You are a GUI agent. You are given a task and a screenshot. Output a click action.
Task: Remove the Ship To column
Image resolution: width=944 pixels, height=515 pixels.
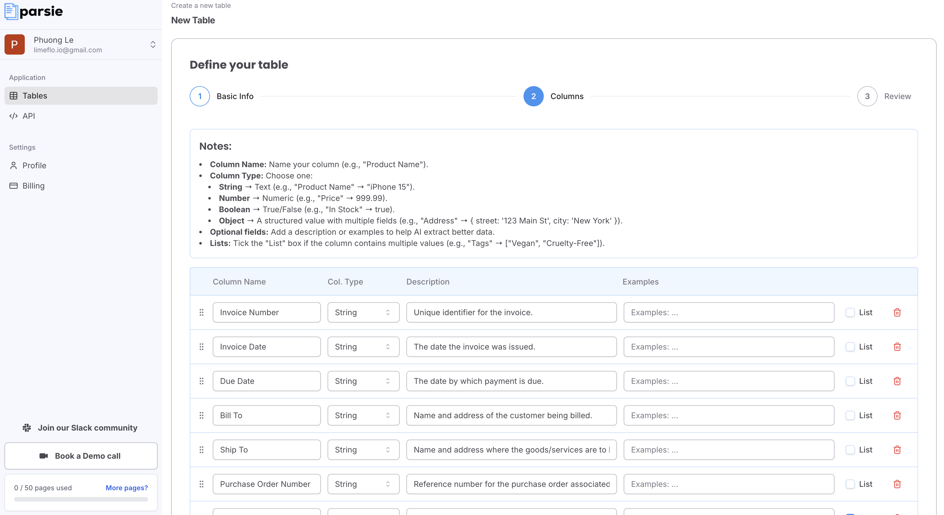coord(897,450)
